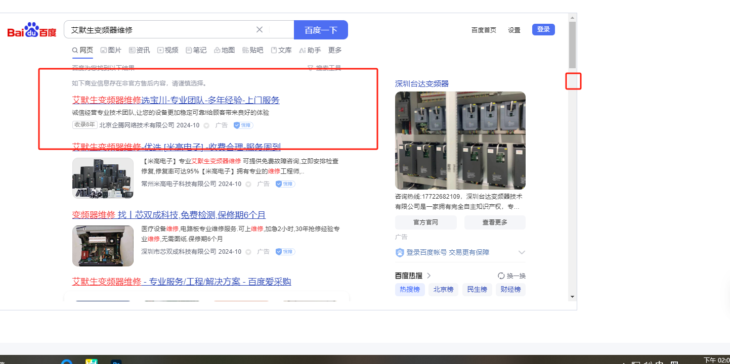Open the 百度爱采购 result link
The image size is (730, 364).
[182, 282]
